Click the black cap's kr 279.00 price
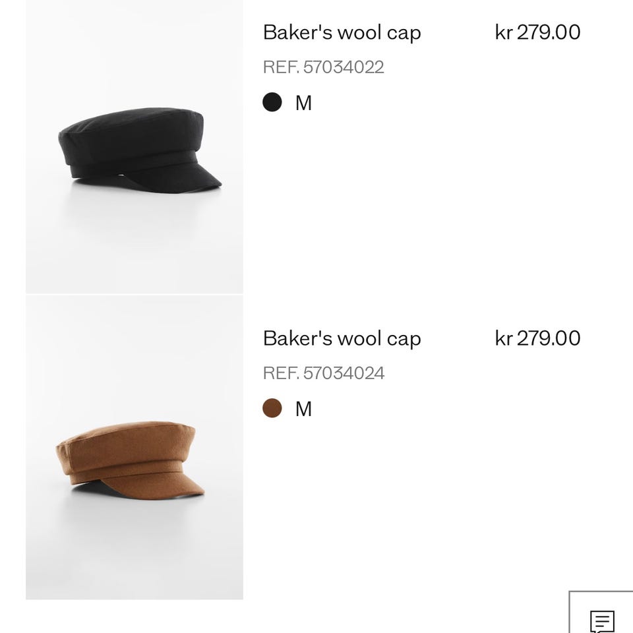 point(538,32)
